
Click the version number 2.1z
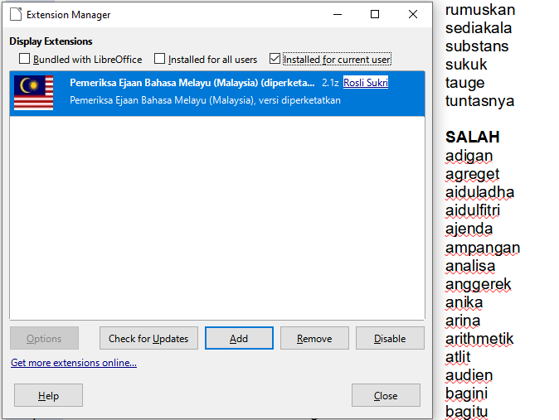[x=330, y=83]
